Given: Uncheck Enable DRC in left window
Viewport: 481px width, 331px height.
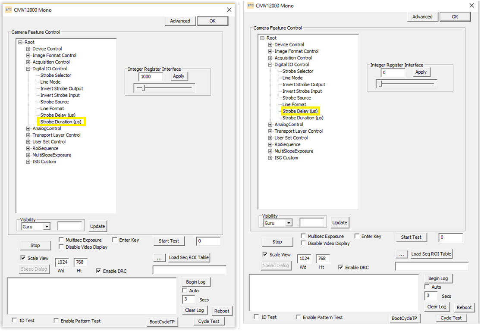Looking at the screenshot, I should coord(98,271).
